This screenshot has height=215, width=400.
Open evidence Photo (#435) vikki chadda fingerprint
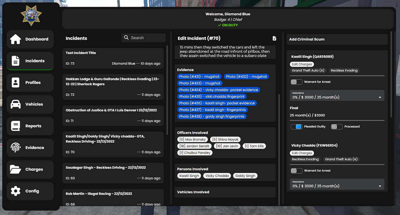coord(212,96)
